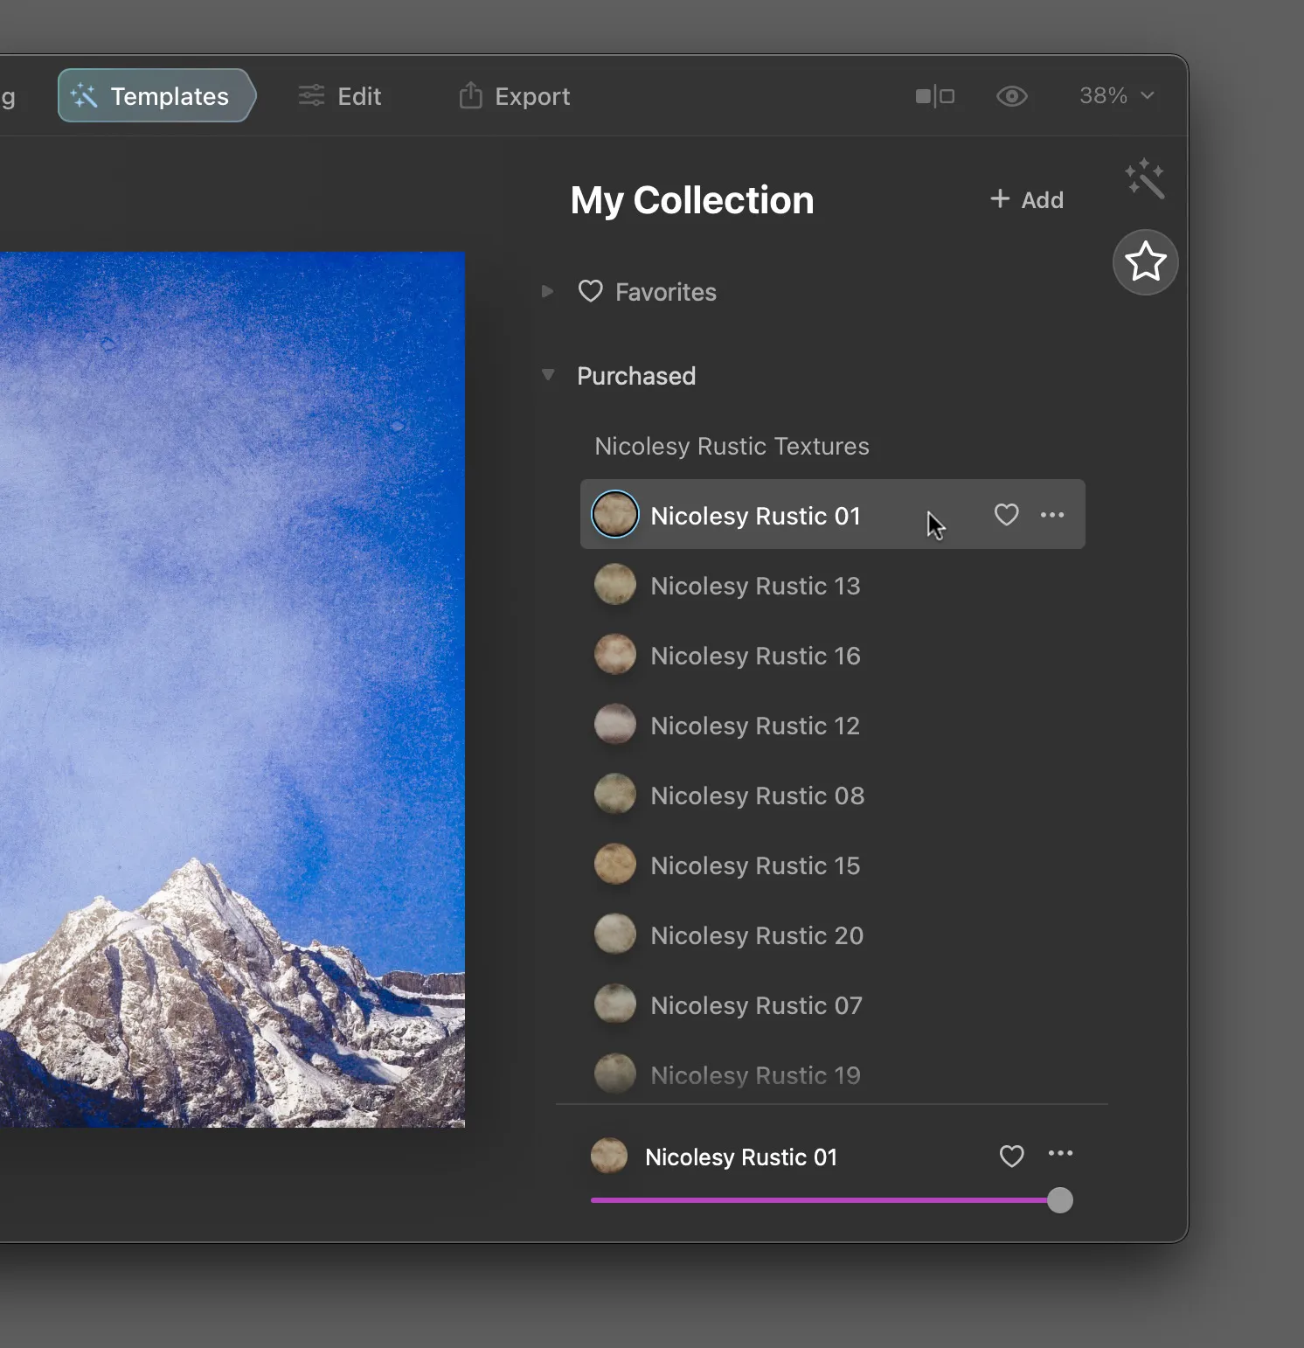Click the template amount slider handle
Viewport: 1304px width, 1348px height.
coord(1059,1200)
